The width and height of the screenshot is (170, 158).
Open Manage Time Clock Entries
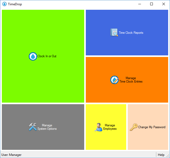pos(127,80)
